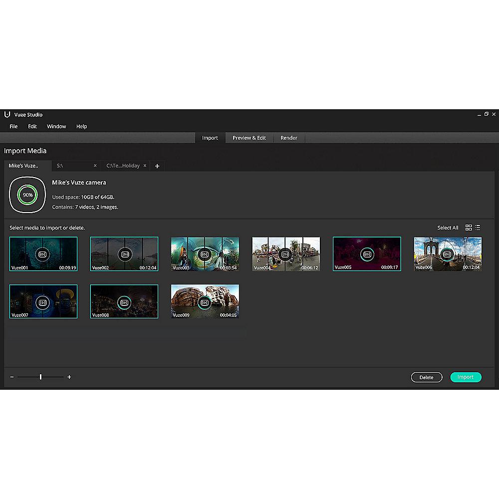499x499 pixels.
Task: Minimize the Vuze Studio window
Action: click(x=479, y=114)
